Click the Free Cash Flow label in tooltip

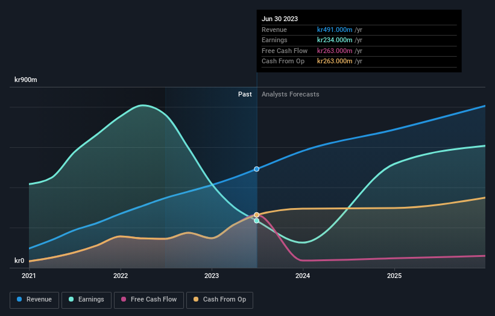point(285,51)
